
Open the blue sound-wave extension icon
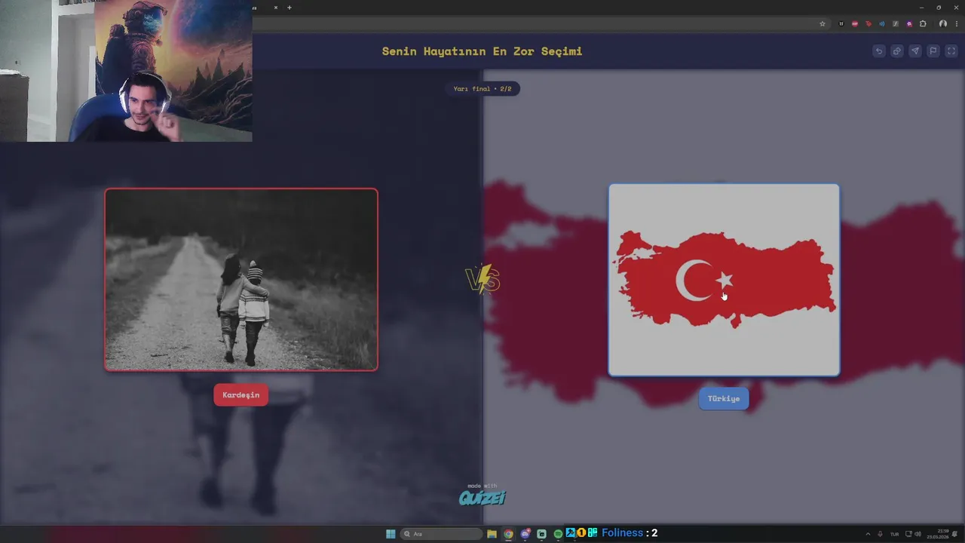[x=882, y=23]
